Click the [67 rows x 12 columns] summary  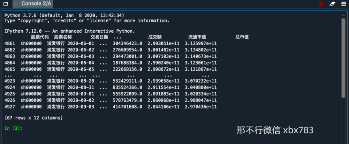point(34,118)
